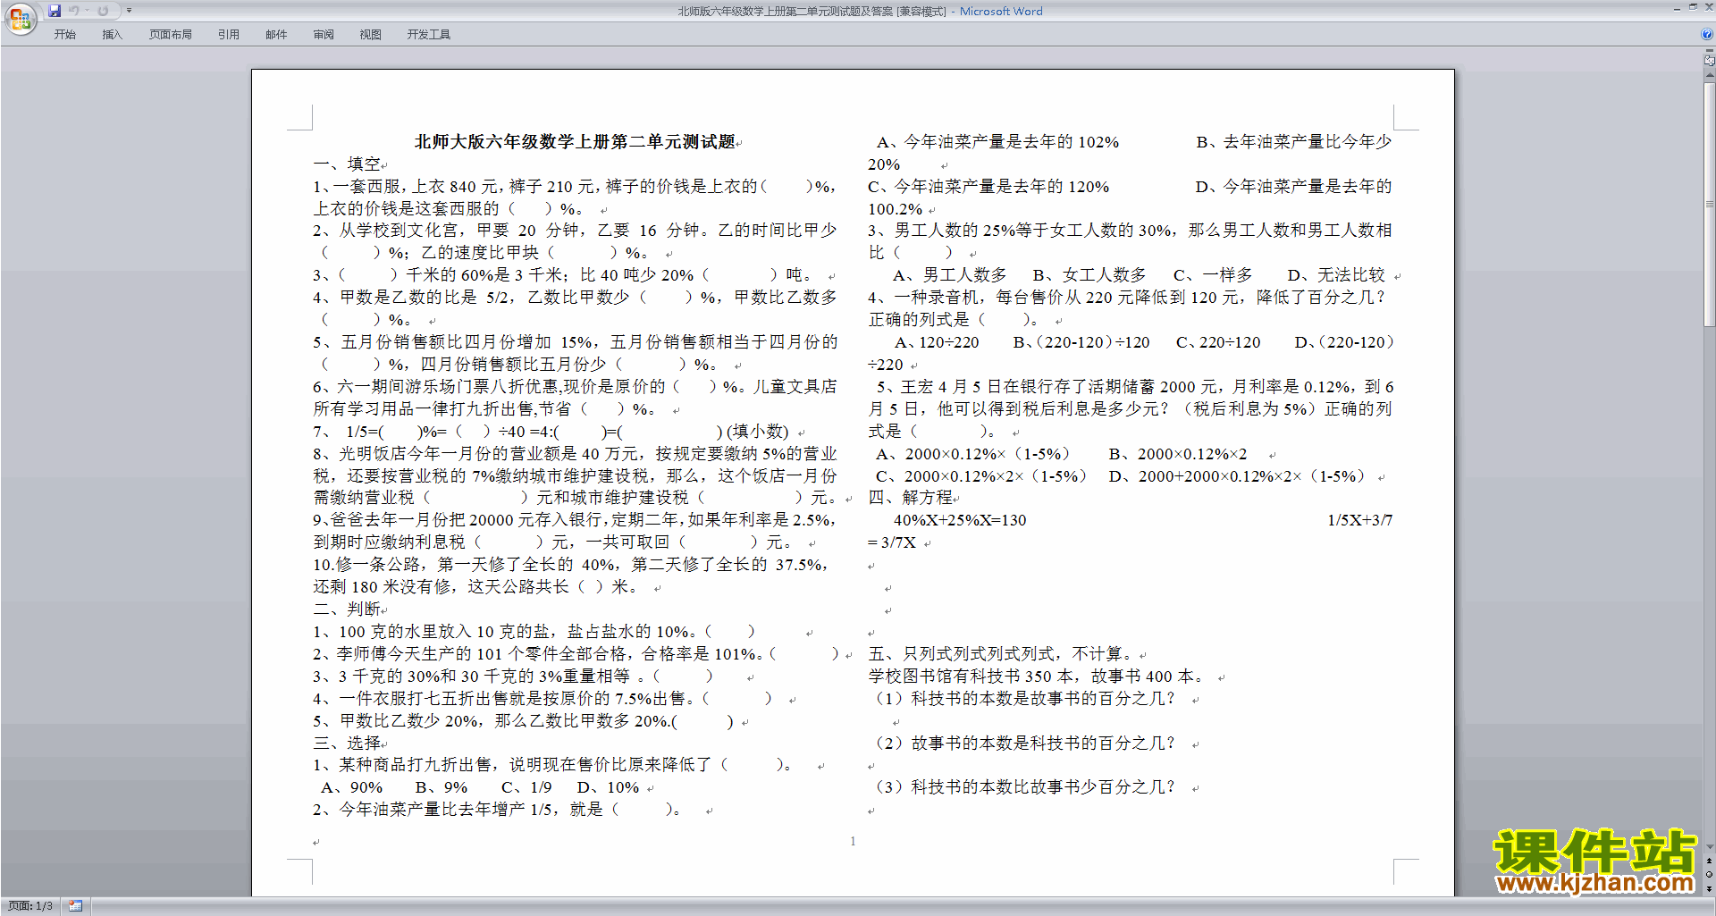Click the heading 二、判断

347,609
